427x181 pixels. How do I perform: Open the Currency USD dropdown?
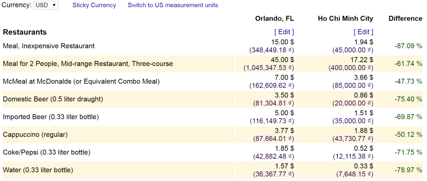(x=46, y=5)
